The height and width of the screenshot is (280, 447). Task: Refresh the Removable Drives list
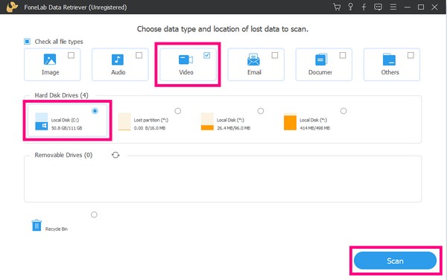click(115, 155)
